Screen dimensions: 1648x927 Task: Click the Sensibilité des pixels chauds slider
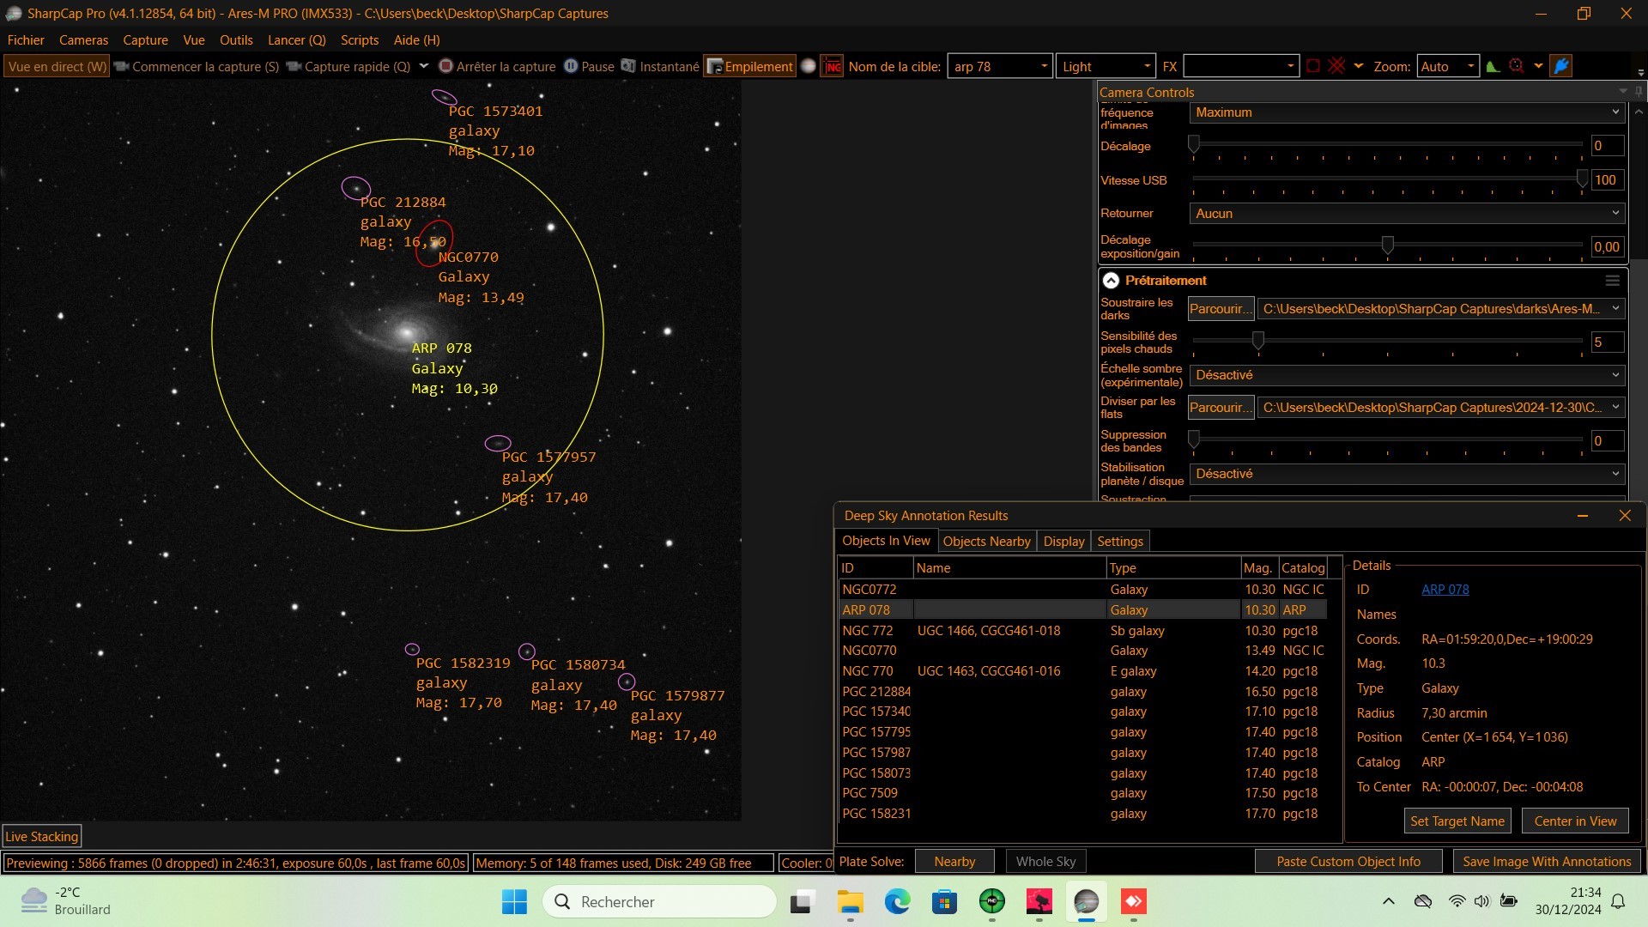[x=1387, y=342]
